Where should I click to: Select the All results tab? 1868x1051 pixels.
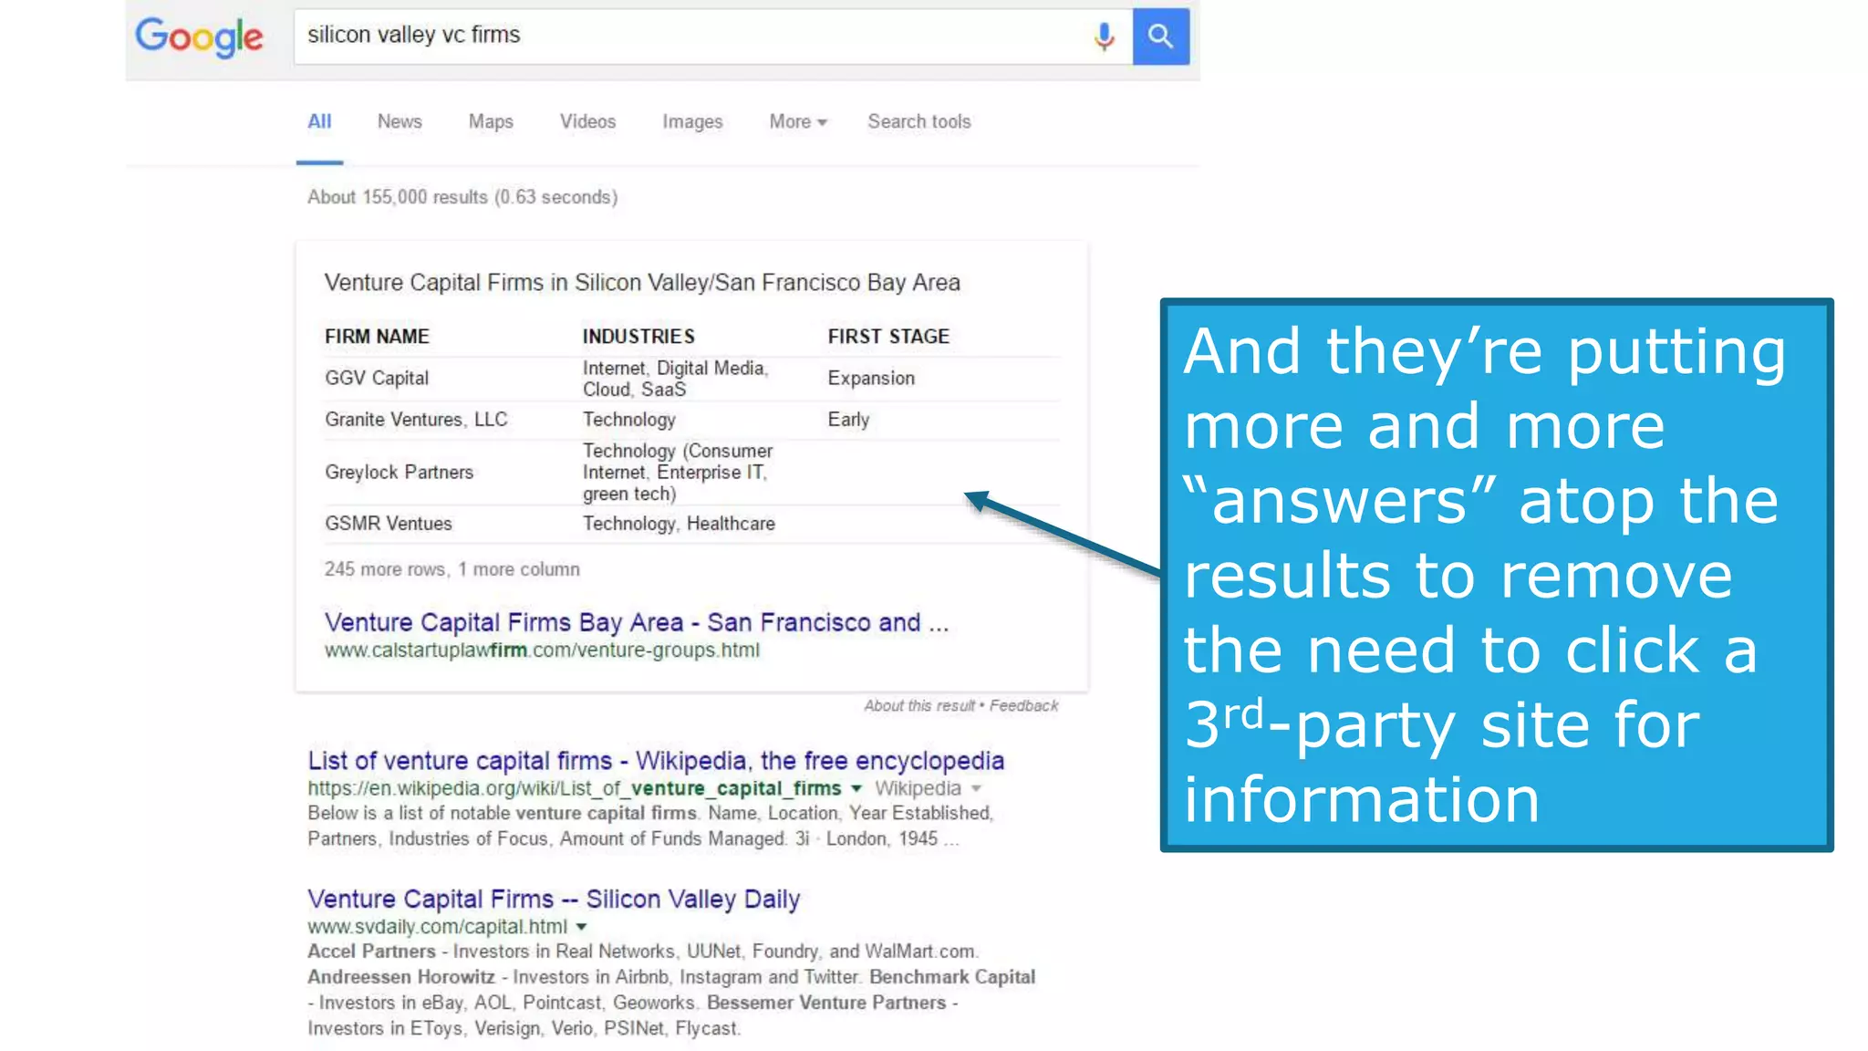pyautogui.click(x=319, y=121)
